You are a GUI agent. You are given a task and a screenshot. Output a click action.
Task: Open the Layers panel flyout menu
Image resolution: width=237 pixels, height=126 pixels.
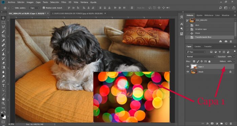235,46
